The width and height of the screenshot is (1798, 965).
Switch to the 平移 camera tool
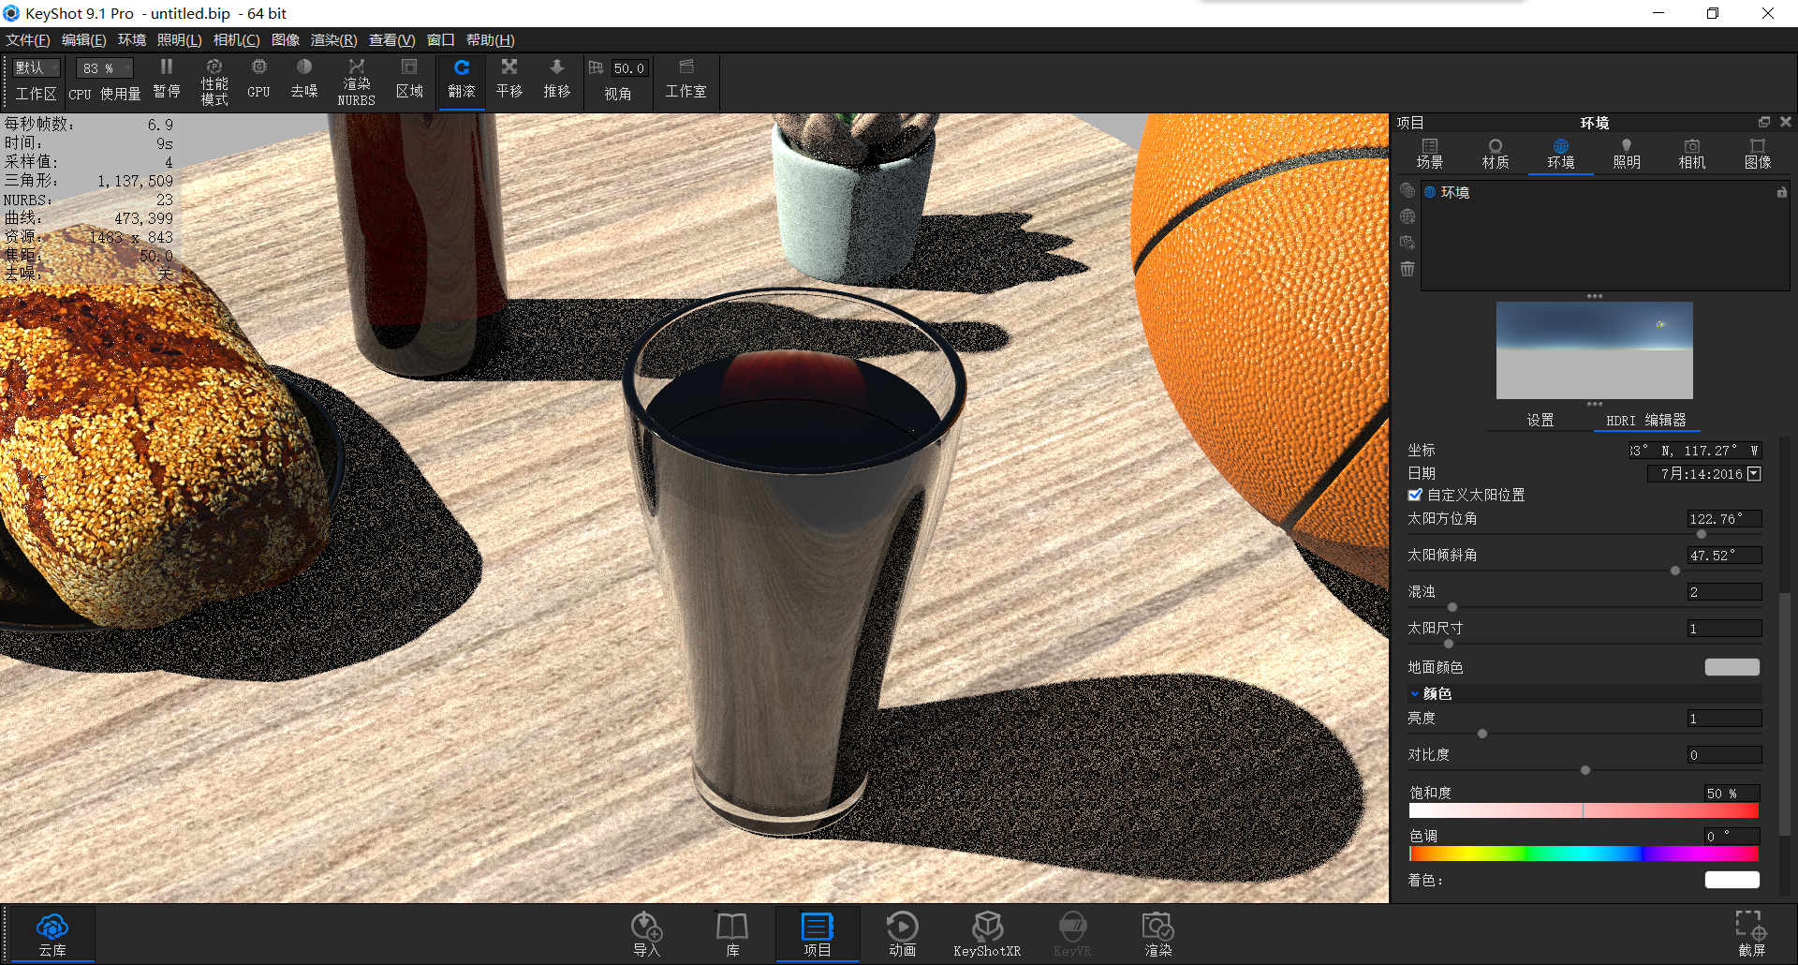click(x=509, y=80)
